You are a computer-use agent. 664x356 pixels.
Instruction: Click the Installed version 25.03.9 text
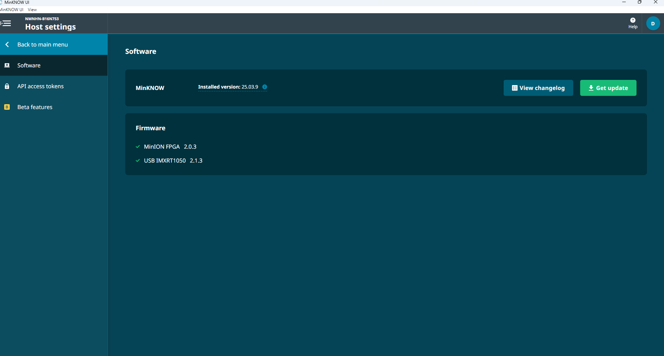(x=228, y=87)
